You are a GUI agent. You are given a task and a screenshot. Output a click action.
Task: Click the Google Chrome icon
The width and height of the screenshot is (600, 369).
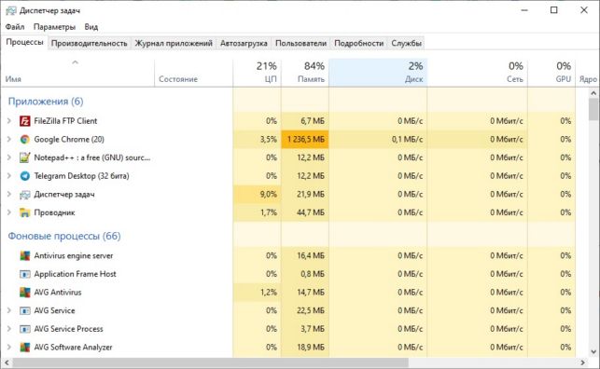[25, 140]
